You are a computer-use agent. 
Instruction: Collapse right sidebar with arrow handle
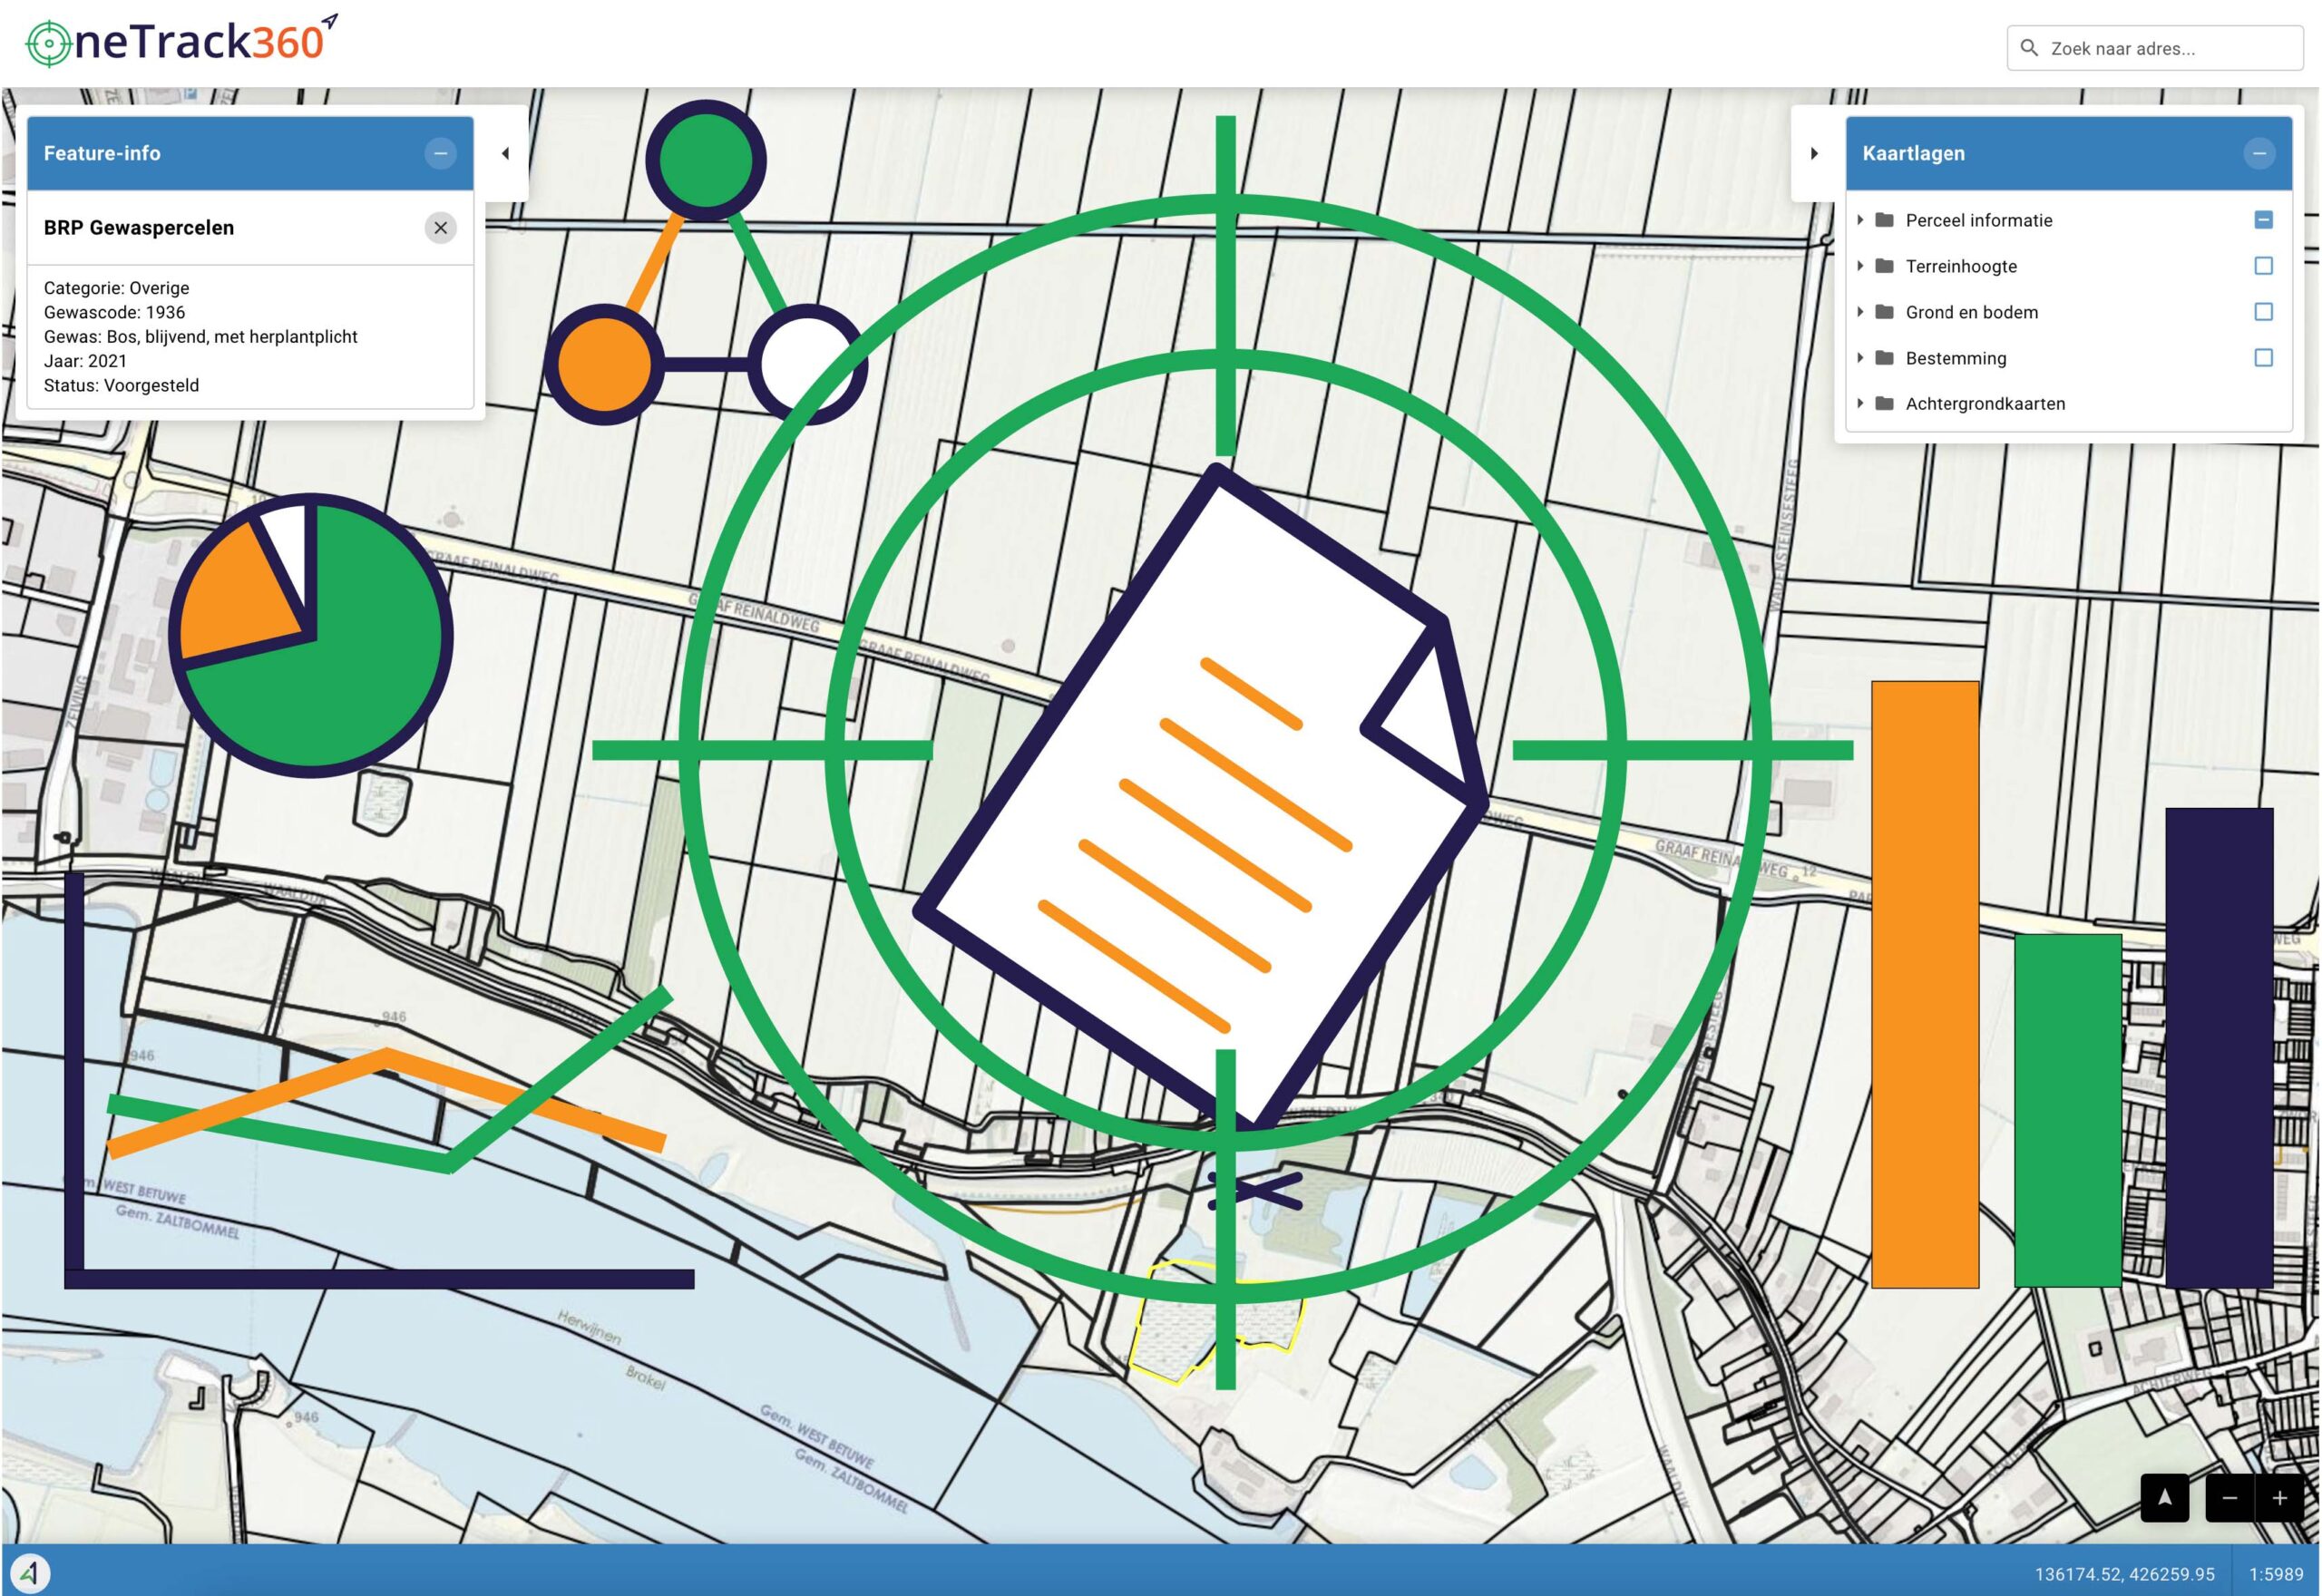[1814, 153]
